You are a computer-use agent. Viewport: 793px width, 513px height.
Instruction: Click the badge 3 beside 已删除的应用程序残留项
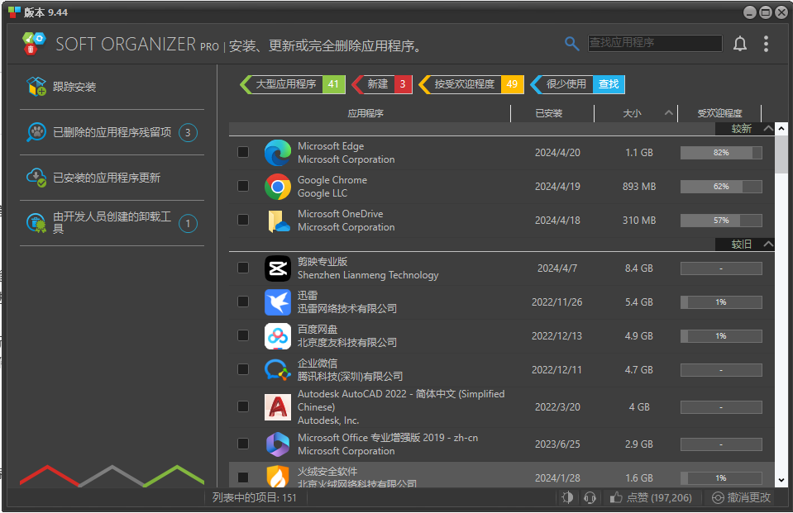coord(189,132)
